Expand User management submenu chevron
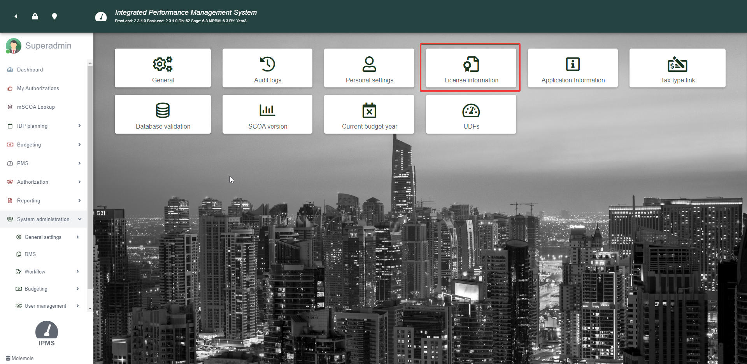Viewport: 747px width, 364px height. tap(78, 306)
